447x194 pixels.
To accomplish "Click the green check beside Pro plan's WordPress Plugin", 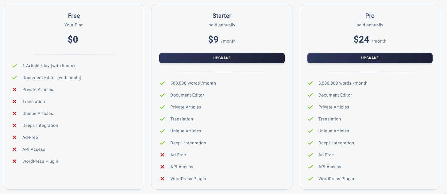I will 310,179.
